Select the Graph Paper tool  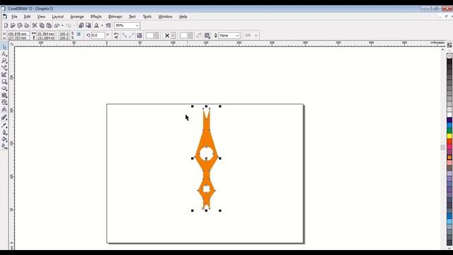4,96
